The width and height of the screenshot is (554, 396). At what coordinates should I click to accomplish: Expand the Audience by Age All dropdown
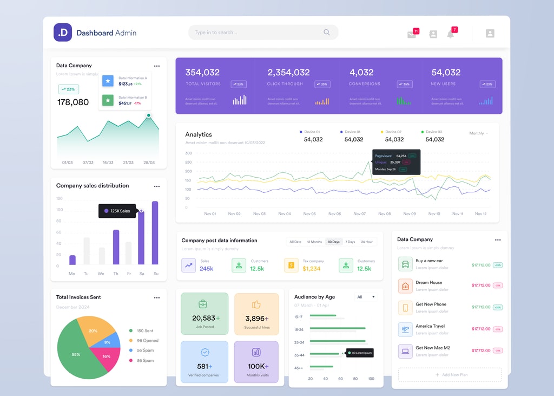[366, 297]
